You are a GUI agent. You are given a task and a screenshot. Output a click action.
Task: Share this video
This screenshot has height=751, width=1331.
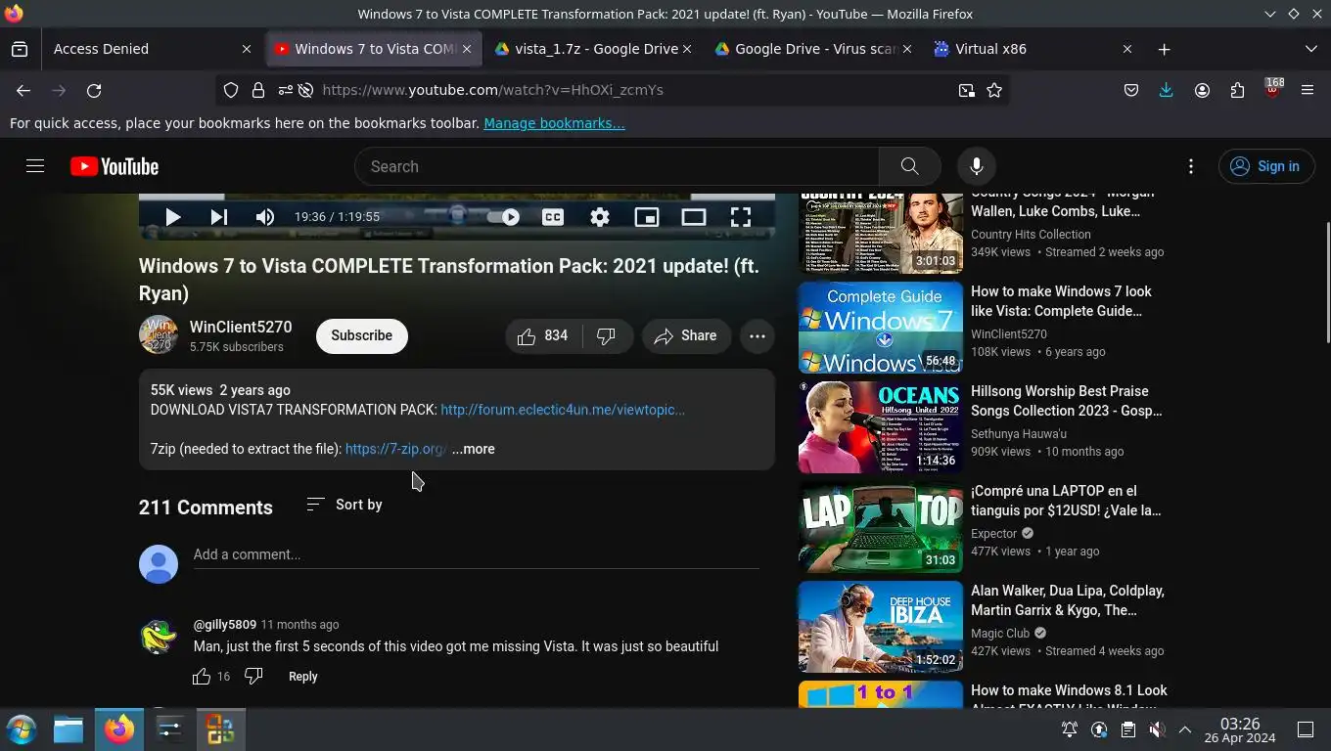(686, 335)
